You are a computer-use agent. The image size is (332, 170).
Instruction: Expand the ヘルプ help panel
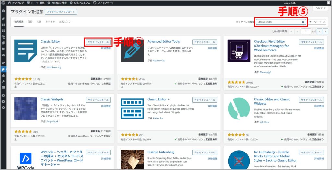(320, 8)
